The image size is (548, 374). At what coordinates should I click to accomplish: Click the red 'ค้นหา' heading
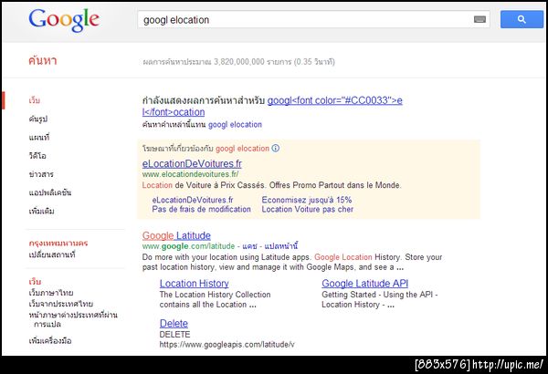tap(43, 60)
